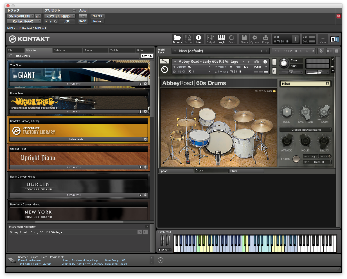This screenshot has width=347, height=279.
Task: Open the instrument Purge dropdown
Action: pos(260,67)
